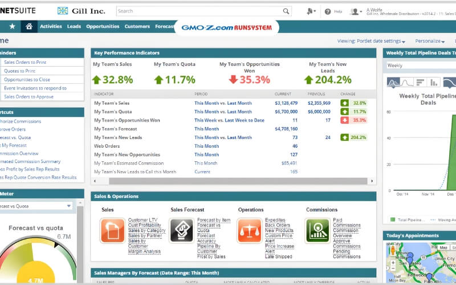Click green up arrow in My Team's Sales row
Screen dimensions: 456x285
coord(345,103)
